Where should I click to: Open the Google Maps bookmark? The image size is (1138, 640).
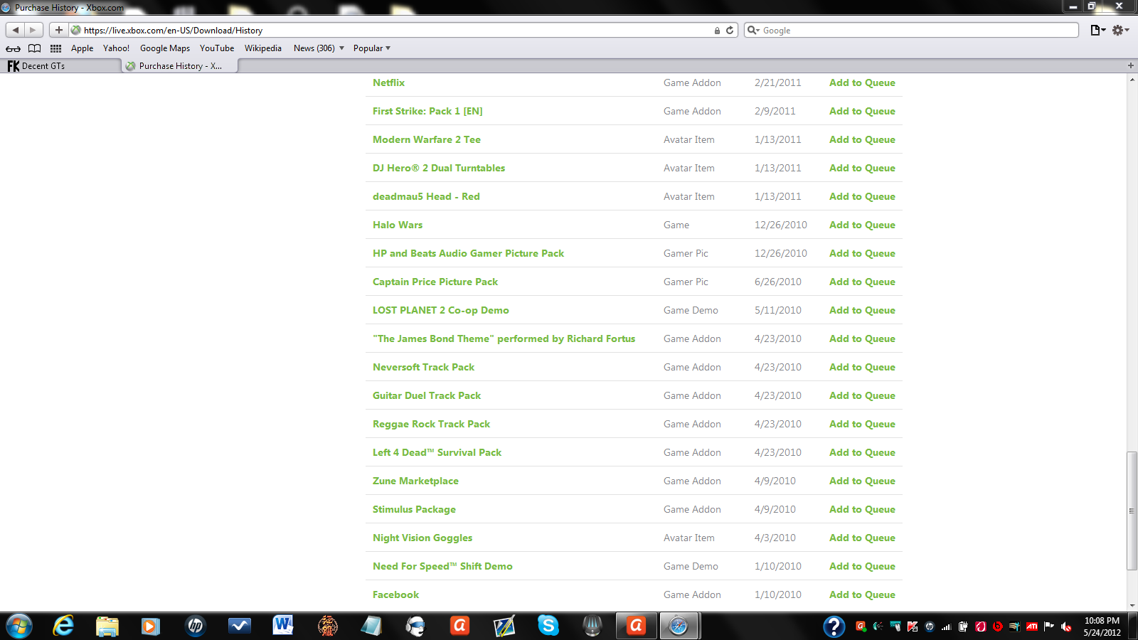(165, 48)
